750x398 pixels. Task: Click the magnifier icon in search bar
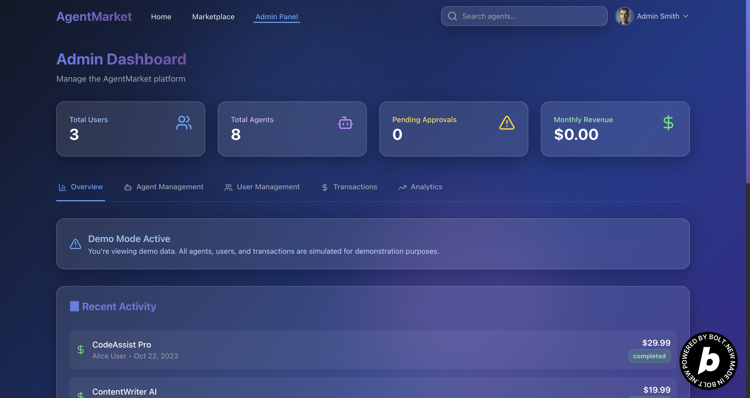[452, 16]
